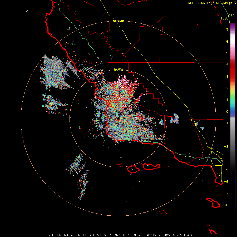
Task: Click the "5" value on the color scale
Action: tap(227, 53)
